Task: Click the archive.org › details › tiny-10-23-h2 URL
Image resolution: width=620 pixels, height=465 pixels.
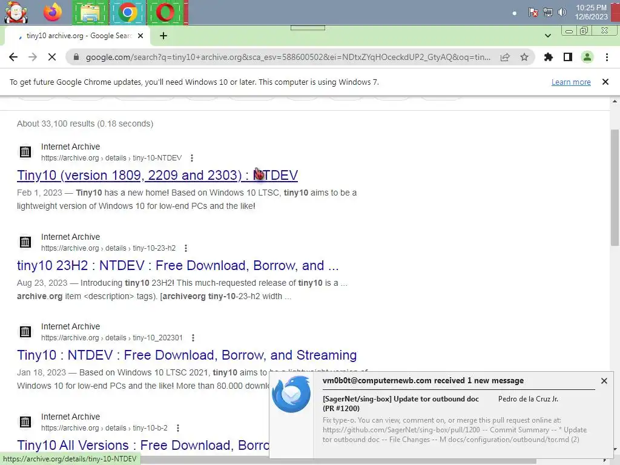Action: coord(108,248)
